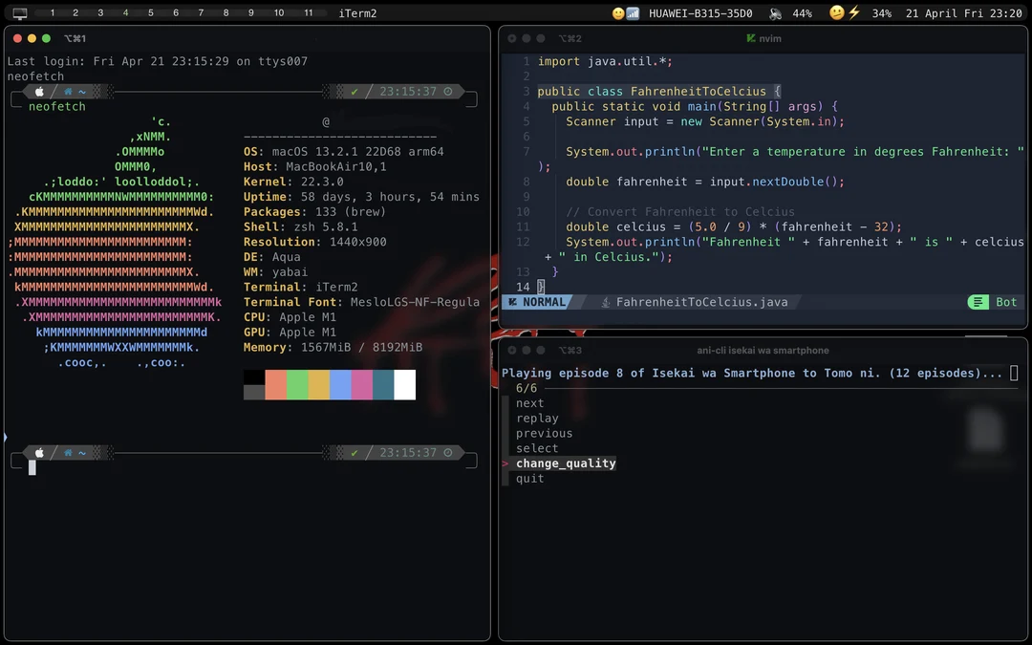Image resolution: width=1032 pixels, height=645 pixels.
Task: Choose replay in the ani-cli menu
Action: tap(537, 419)
